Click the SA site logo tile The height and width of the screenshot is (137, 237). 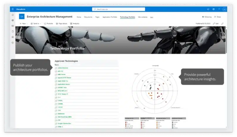click(x=22, y=16)
